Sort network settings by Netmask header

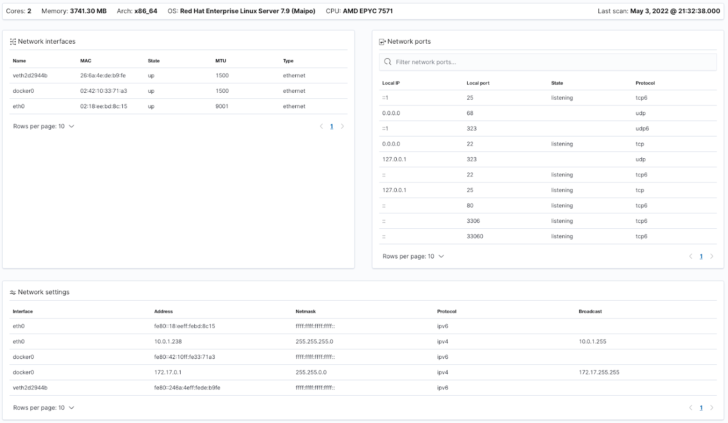click(x=305, y=312)
